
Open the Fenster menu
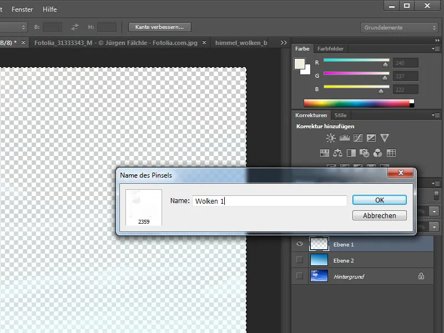click(x=22, y=9)
